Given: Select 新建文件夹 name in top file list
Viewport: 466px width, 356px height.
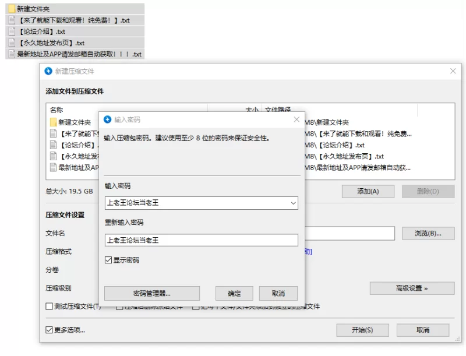Looking at the screenshot, I should 33,9.
